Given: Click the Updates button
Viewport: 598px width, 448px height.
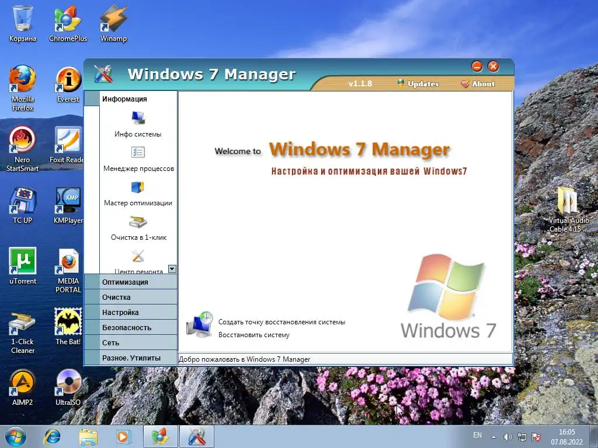Looking at the screenshot, I should click(x=418, y=84).
